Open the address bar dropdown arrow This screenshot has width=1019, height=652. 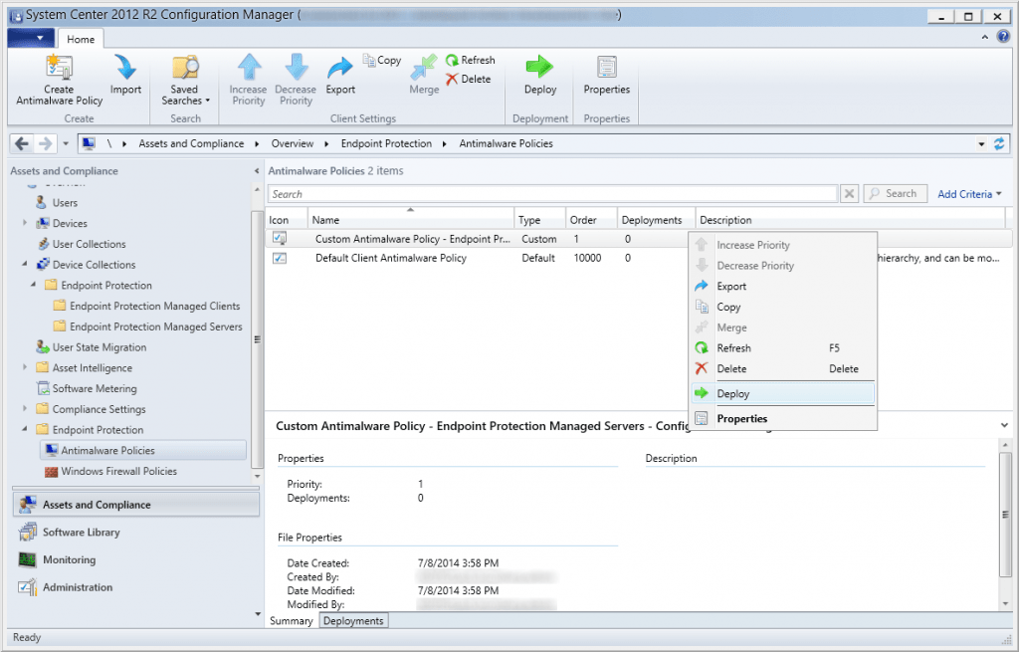point(981,144)
